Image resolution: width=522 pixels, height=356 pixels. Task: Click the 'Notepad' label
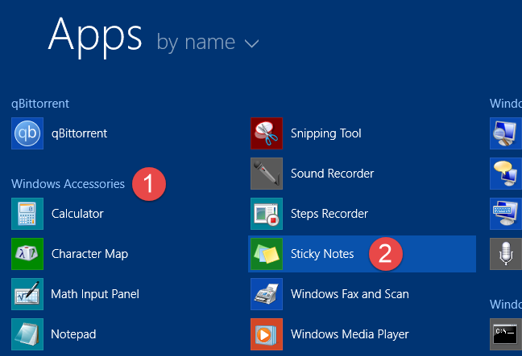tap(73, 334)
